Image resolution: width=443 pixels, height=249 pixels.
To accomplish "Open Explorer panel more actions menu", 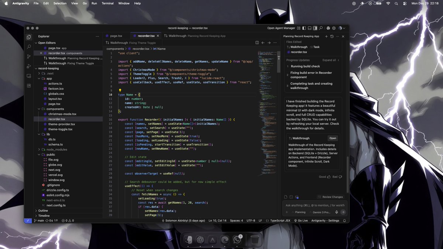I will (x=97, y=37).
